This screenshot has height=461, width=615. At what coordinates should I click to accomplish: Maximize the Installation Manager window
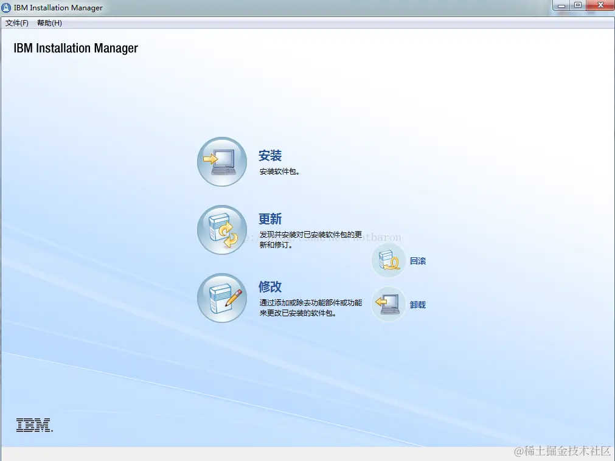(578, 5)
